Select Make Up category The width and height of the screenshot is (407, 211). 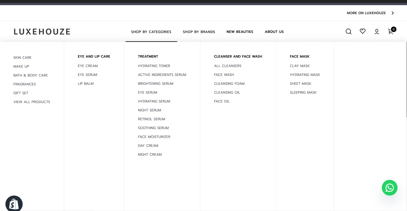pos(21,66)
